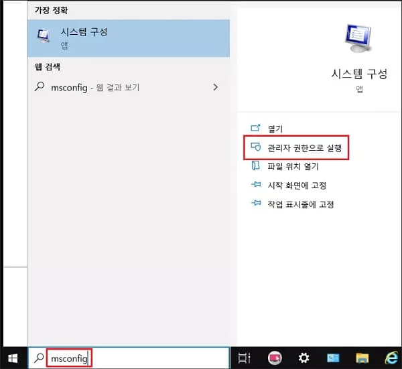402x369 pixels.
Task: Click the pin icon beside 작업 표시줄에 고정
Action: [x=256, y=203]
